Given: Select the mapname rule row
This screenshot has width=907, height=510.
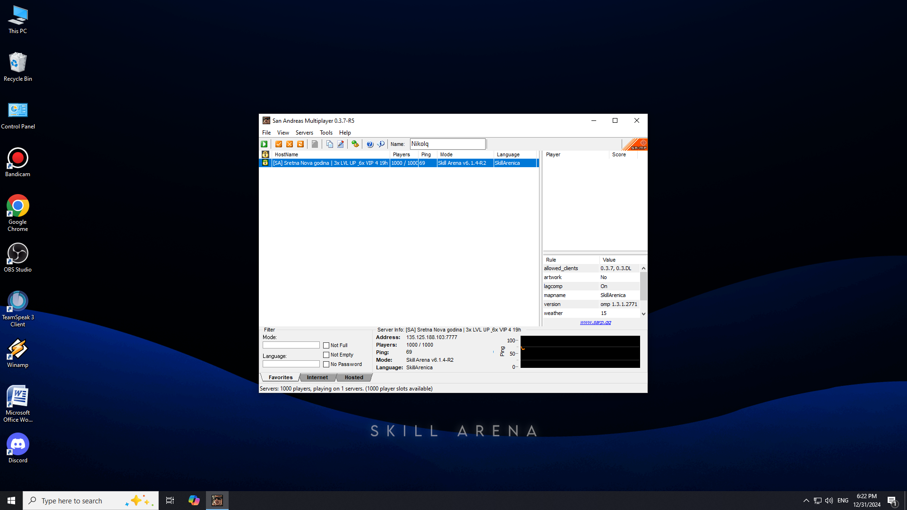Looking at the screenshot, I should (x=591, y=295).
